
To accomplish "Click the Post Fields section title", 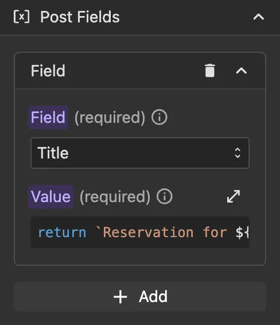I will [80, 17].
